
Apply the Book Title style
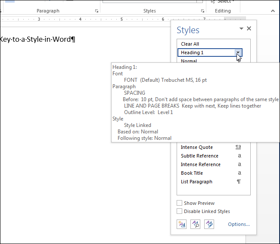pyautogui.click(x=192, y=173)
